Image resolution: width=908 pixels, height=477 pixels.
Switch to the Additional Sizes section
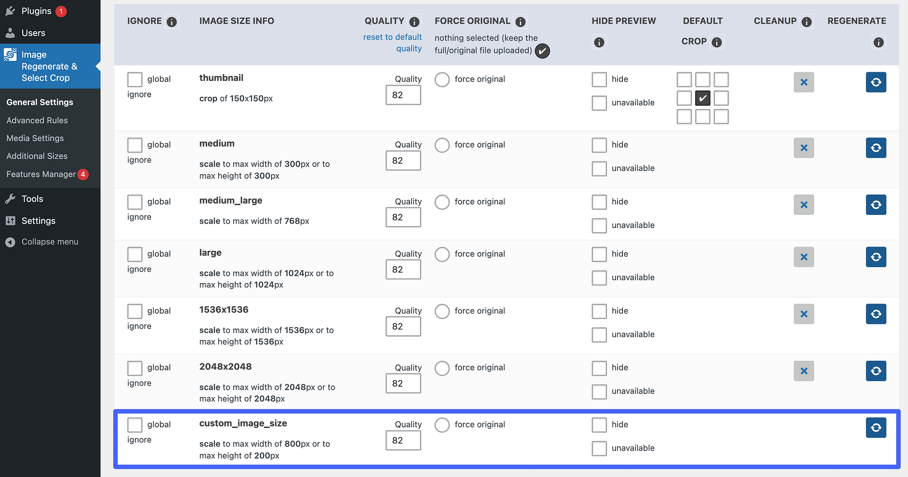pyautogui.click(x=36, y=156)
